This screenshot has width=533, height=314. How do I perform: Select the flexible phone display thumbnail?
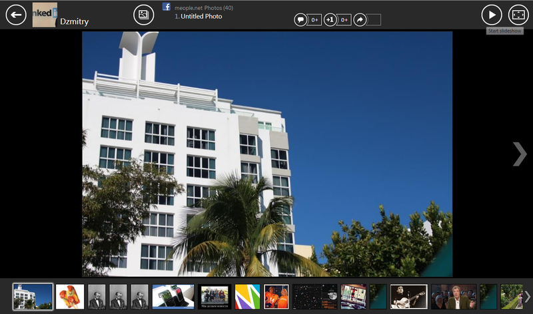pos(173,297)
